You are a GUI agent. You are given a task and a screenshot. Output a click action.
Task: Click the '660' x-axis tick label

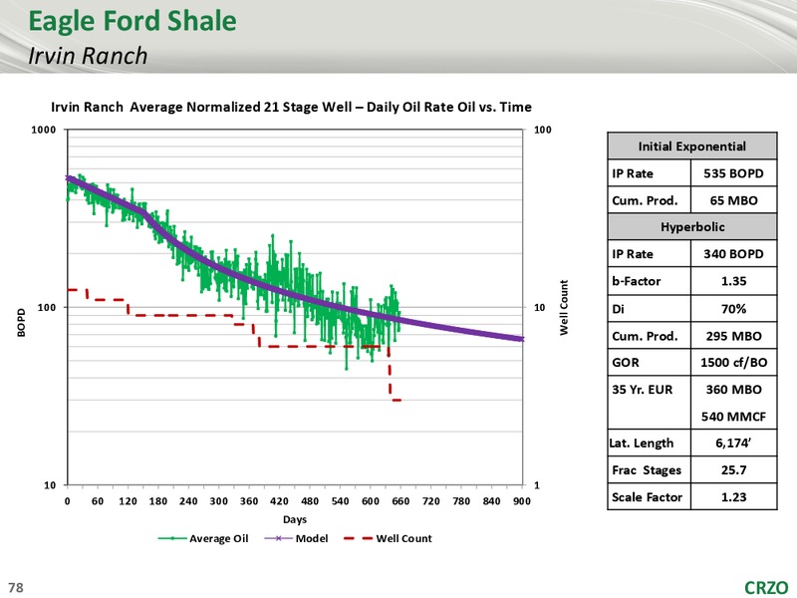tap(400, 501)
